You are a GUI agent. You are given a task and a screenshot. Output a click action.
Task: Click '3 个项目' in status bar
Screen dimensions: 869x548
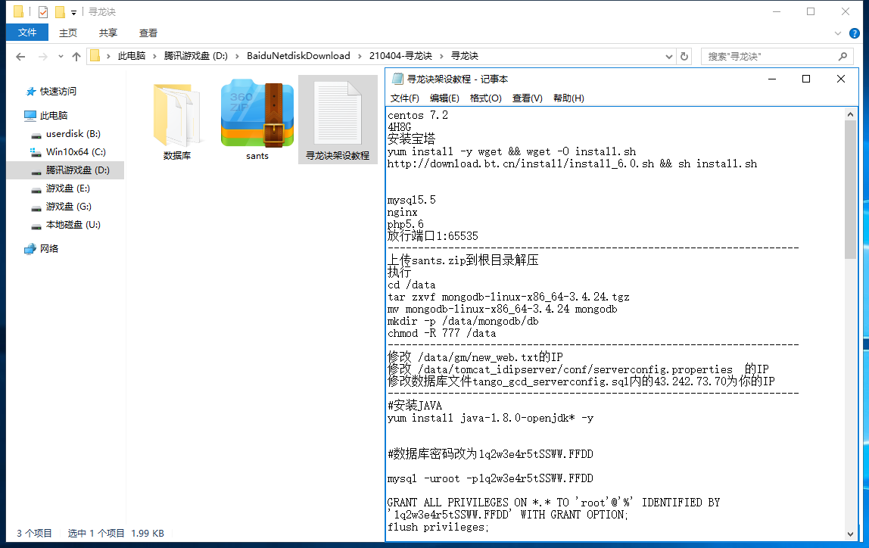pos(34,533)
